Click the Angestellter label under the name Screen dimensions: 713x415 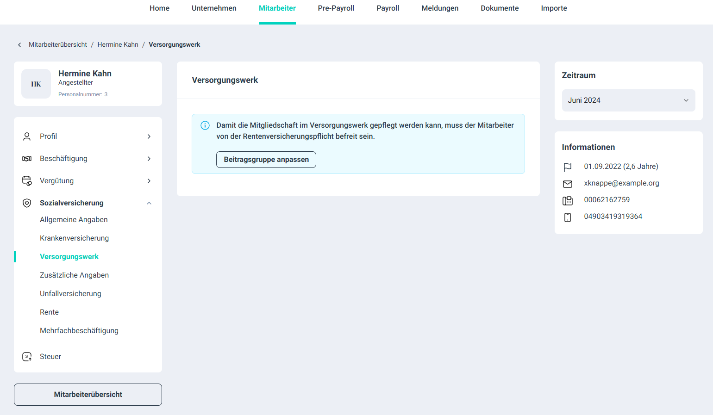(x=75, y=83)
